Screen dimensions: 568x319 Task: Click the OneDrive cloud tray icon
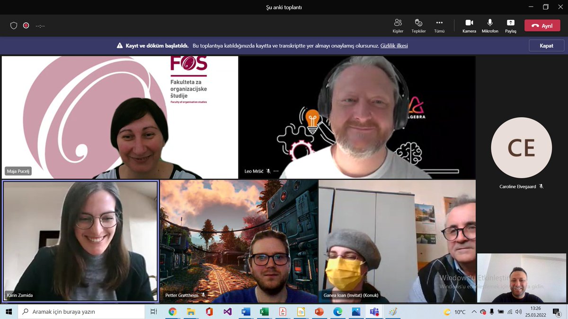[483, 312]
